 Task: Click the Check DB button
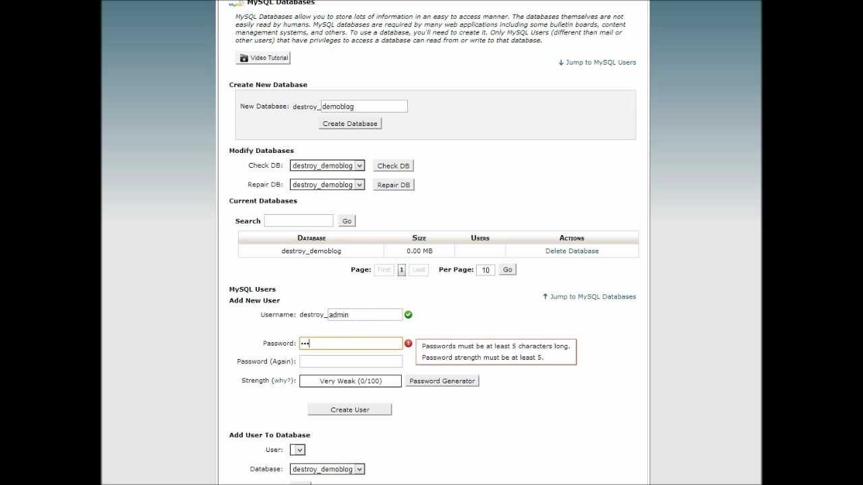tap(393, 166)
